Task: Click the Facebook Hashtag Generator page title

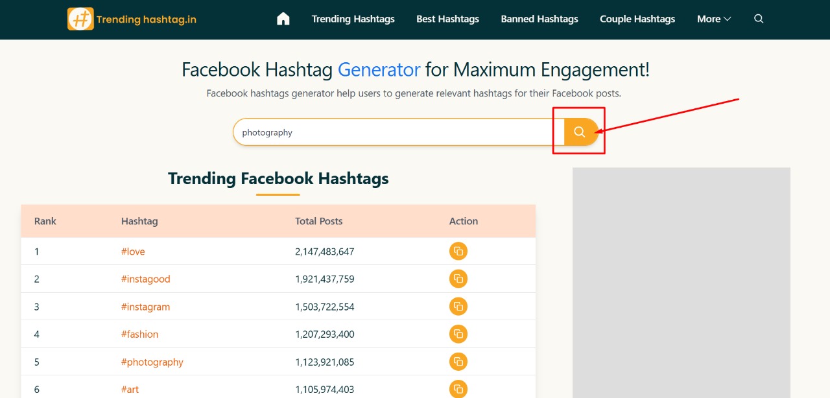Action: (415, 69)
